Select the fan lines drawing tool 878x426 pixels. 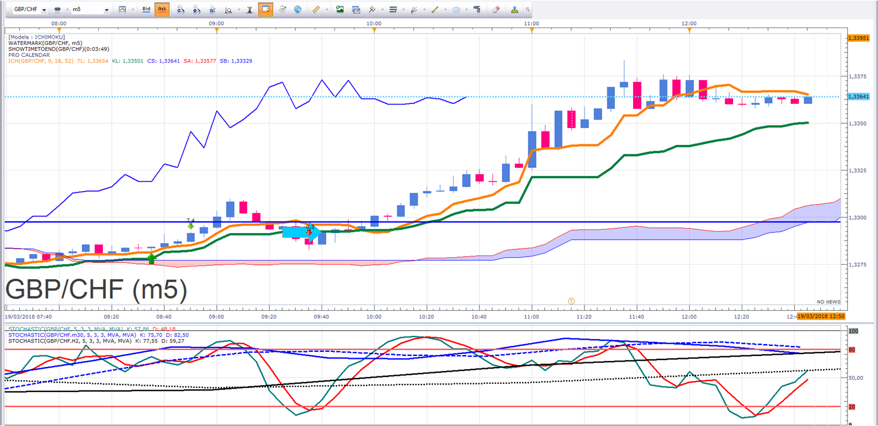pyautogui.click(x=414, y=10)
